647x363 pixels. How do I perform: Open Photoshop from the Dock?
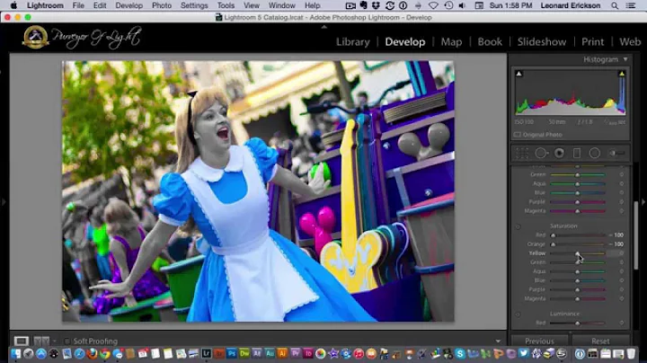pos(232,353)
